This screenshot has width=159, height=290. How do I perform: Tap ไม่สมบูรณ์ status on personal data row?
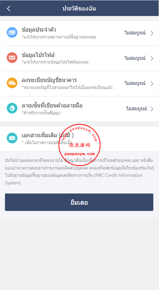[135, 33]
